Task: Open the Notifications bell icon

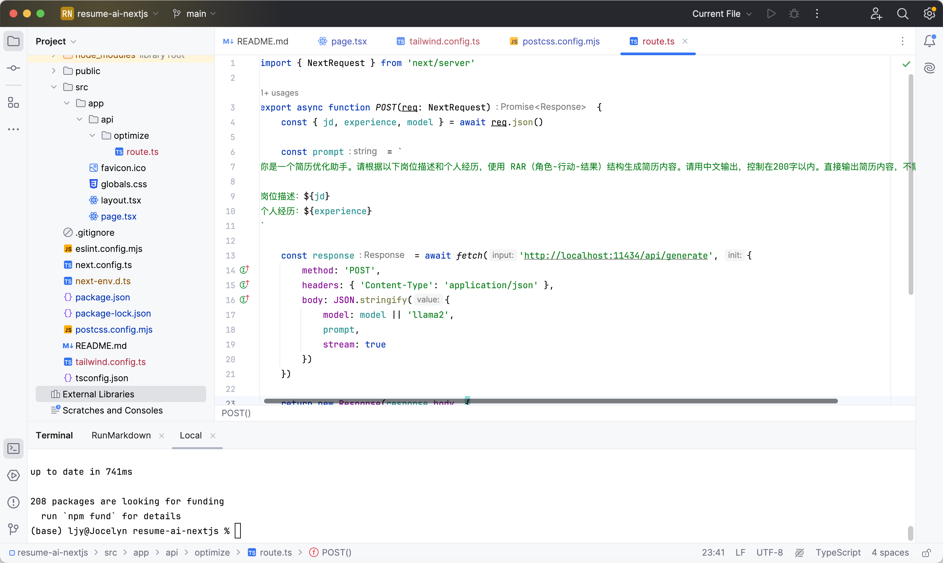Action: point(929,41)
